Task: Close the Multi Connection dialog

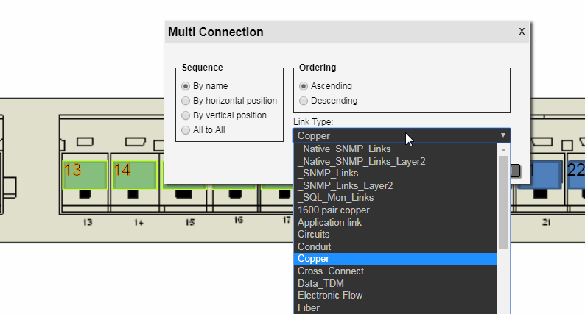Action: (522, 31)
